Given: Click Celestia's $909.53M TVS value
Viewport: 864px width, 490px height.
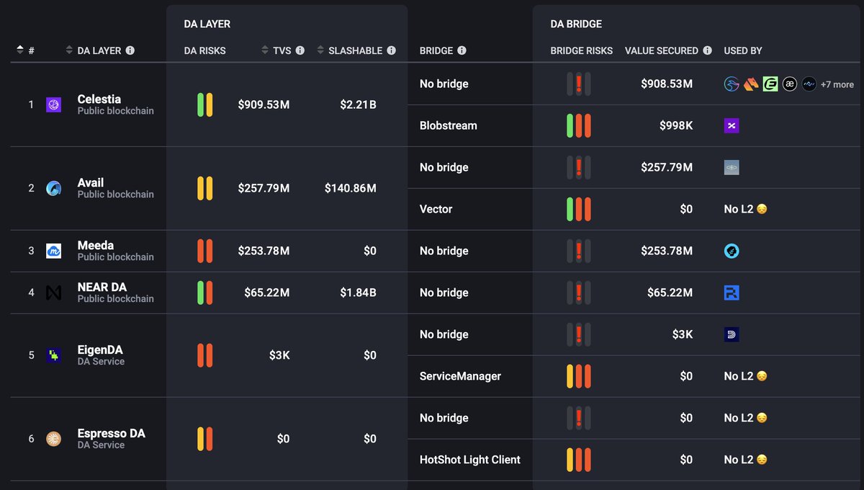Looking at the screenshot, I should pyautogui.click(x=264, y=104).
